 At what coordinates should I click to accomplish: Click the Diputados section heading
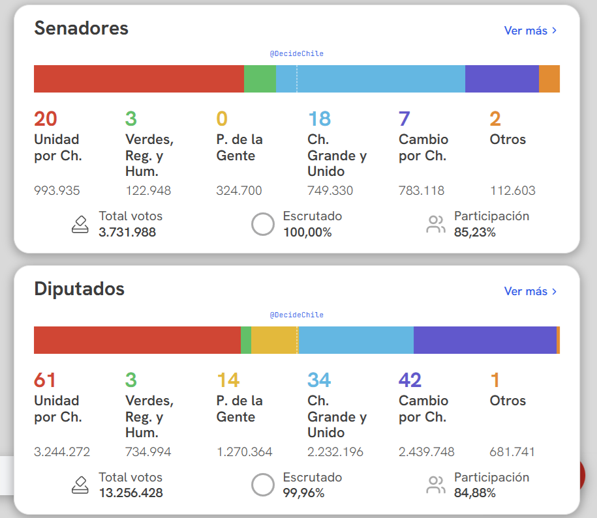[x=79, y=289]
